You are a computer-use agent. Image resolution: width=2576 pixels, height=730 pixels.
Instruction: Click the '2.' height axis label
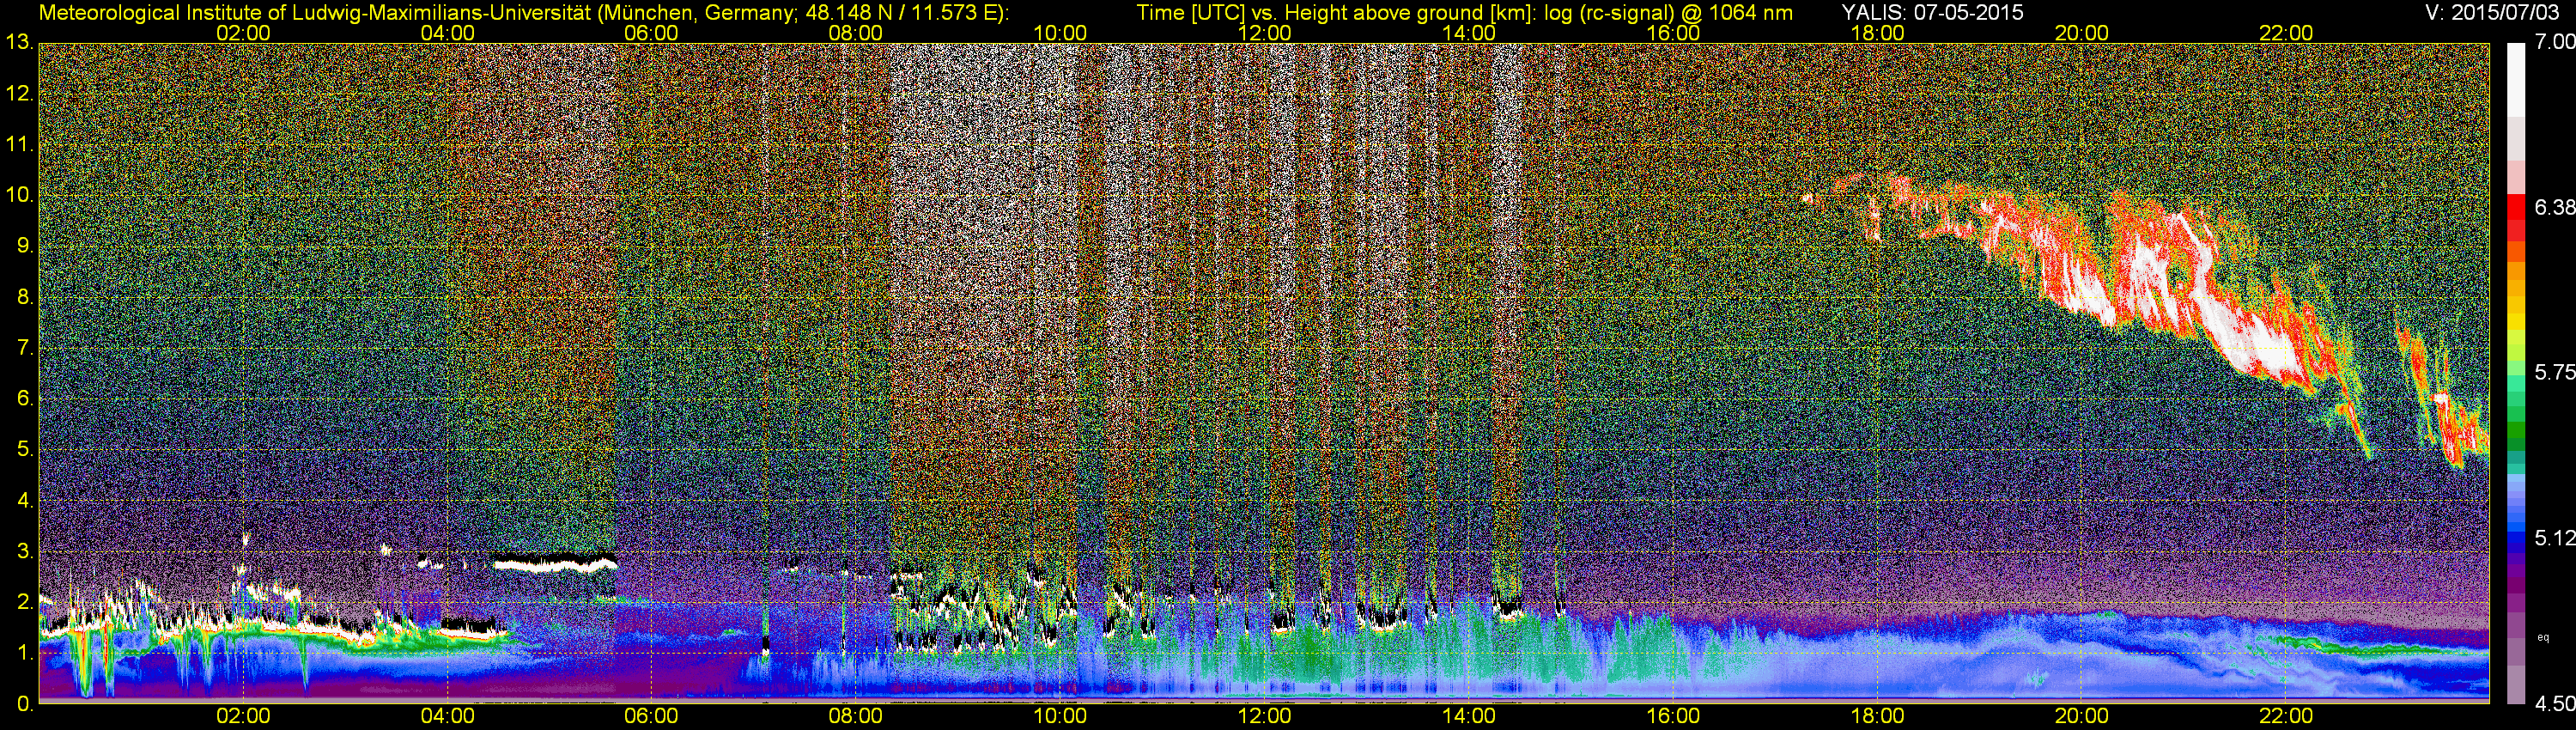tap(25, 602)
